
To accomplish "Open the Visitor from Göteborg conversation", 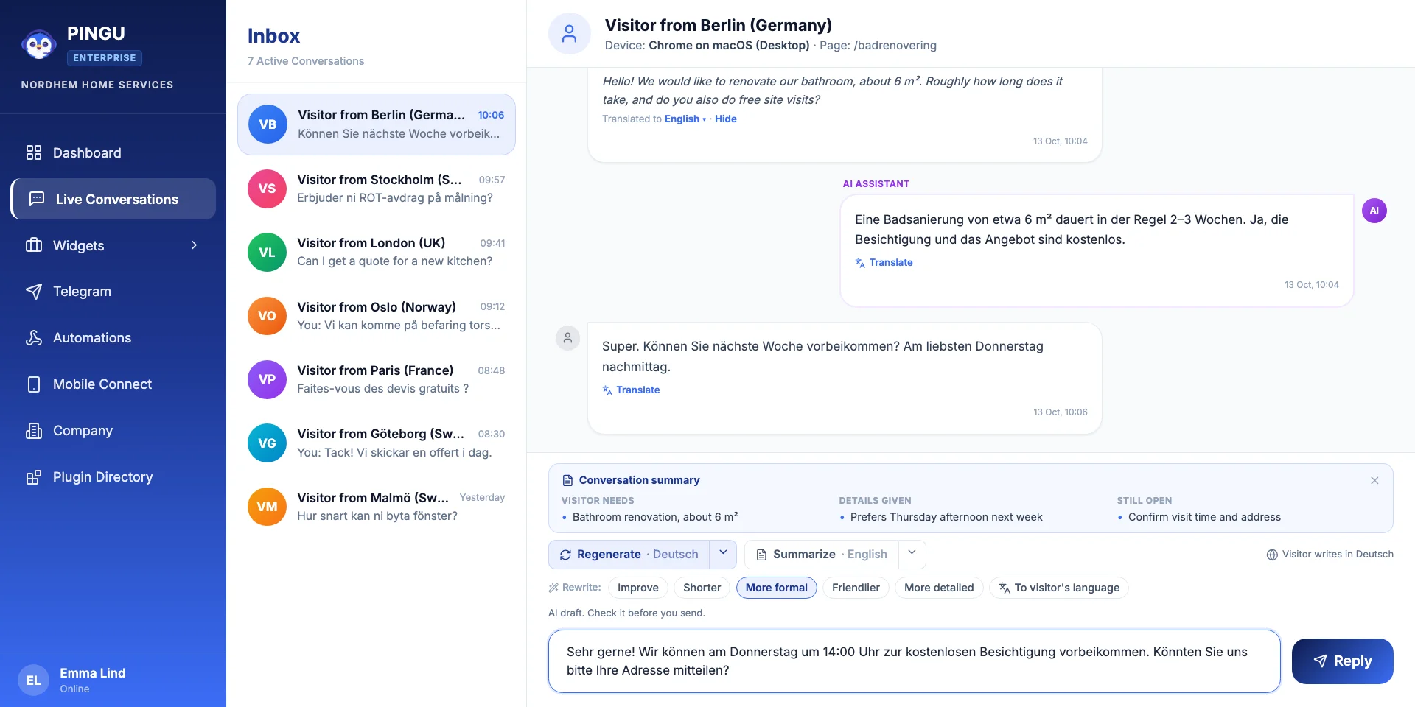I will 377,443.
